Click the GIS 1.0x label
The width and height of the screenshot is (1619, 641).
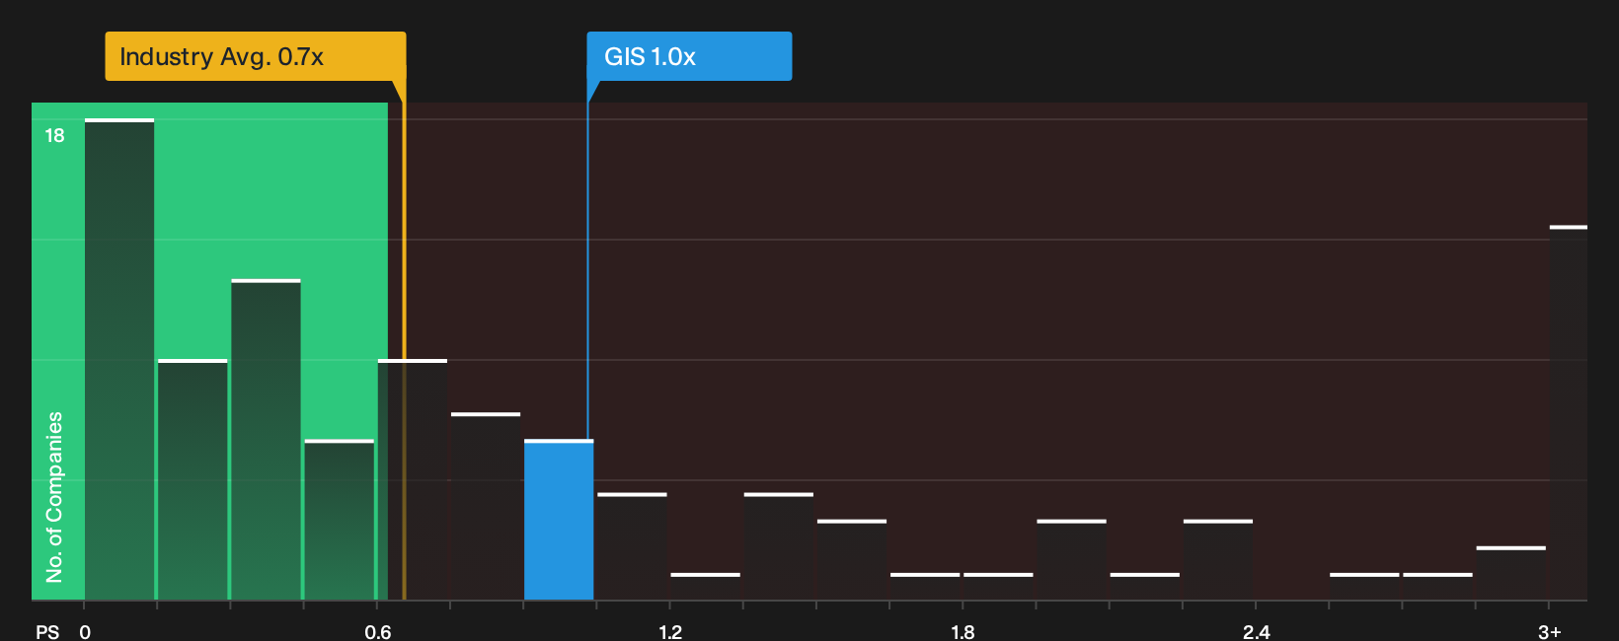[689, 56]
